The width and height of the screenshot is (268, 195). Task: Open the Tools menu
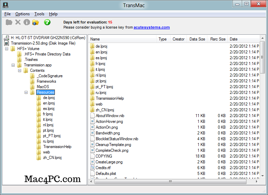[x=39, y=14]
